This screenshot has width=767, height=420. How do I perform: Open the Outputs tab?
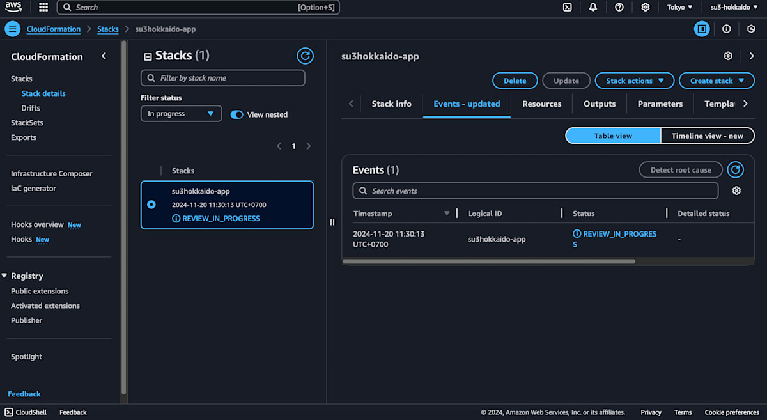[x=600, y=104]
